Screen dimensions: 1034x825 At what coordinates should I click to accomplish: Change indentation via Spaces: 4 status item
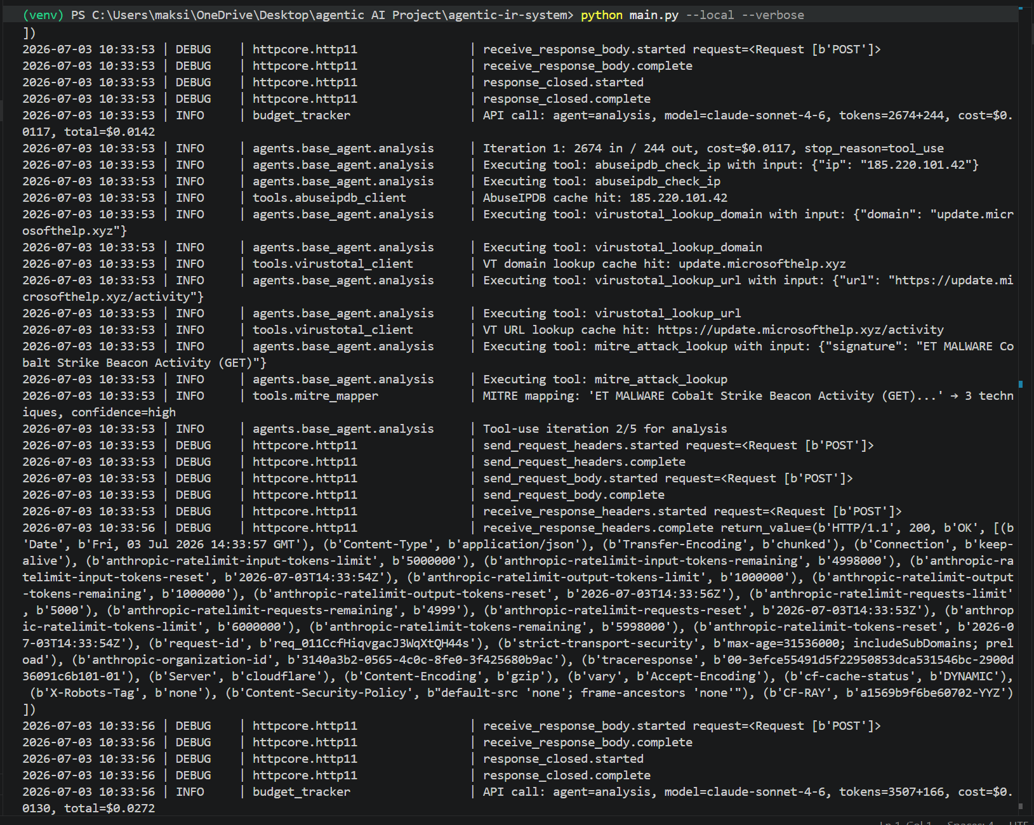[x=971, y=823]
